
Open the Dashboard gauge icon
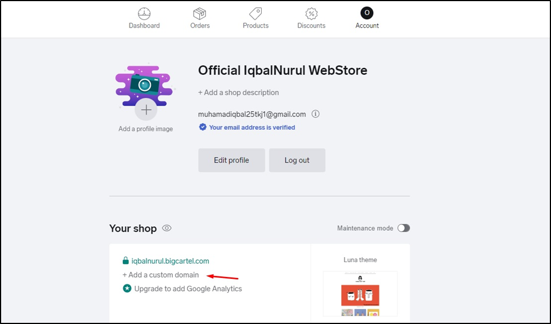click(x=144, y=13)
